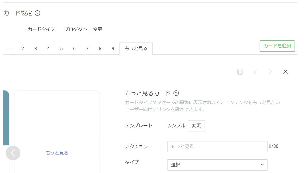Open the タイプ 選択 dropdown
Viewport: 304px width, 173px height.
point(217,165)
